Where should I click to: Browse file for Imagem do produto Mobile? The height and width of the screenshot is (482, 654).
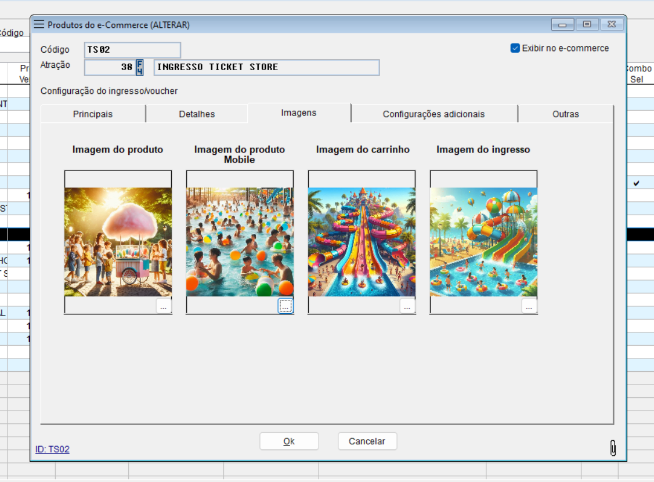[286, 306]
